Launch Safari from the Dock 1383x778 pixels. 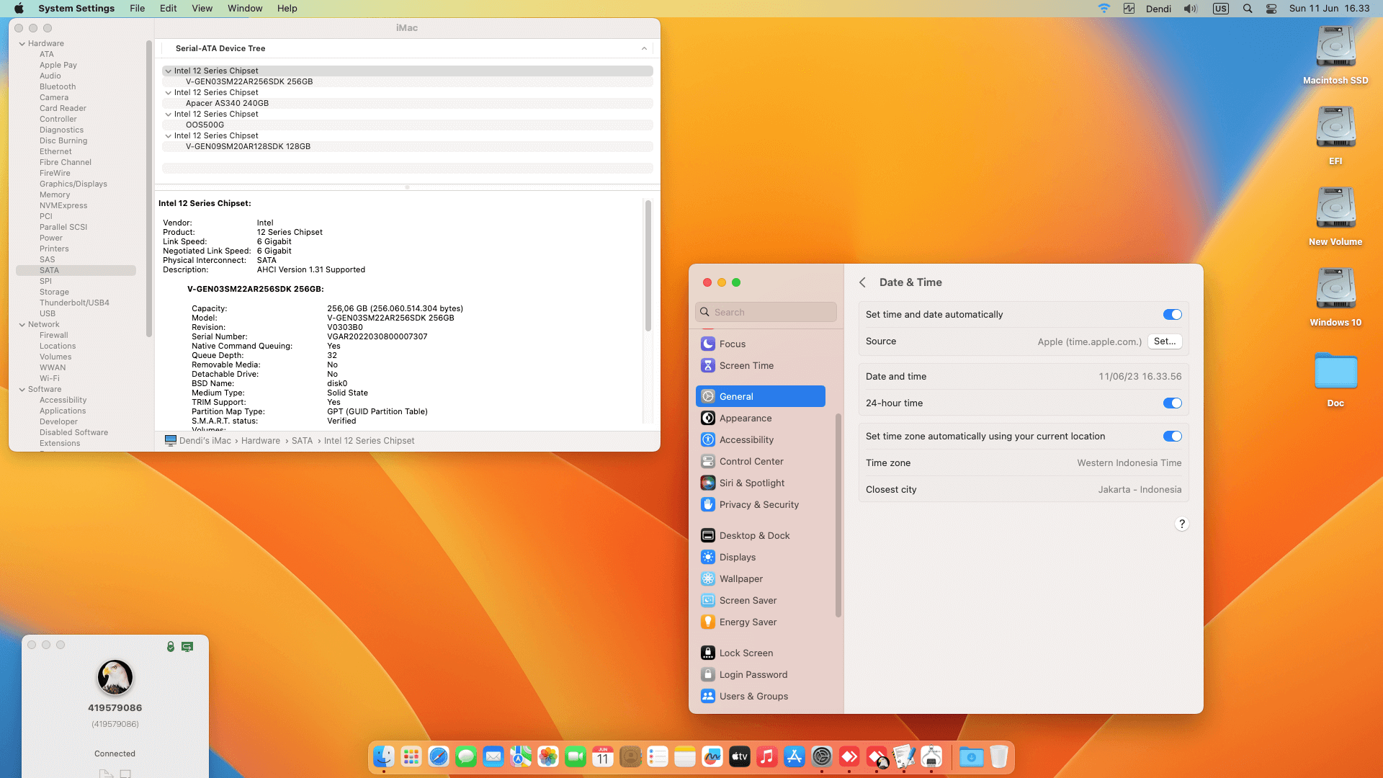pyautogui.click(x=439, y=757)
